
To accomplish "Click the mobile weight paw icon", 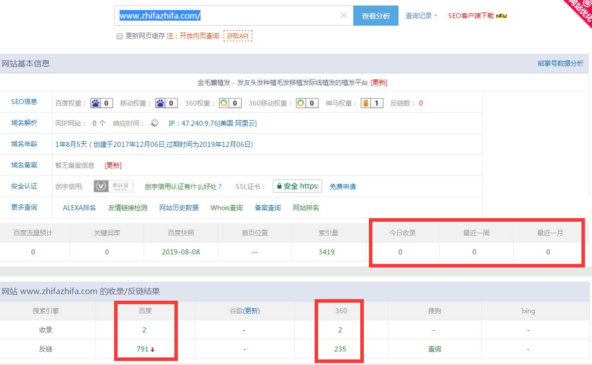I will 161,103.
